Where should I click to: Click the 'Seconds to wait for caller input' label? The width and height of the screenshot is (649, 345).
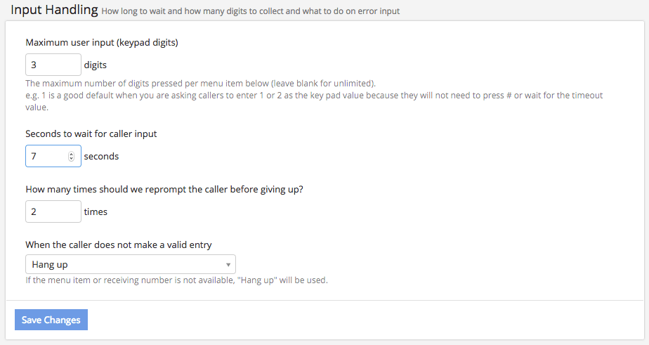tap(91, 134)
